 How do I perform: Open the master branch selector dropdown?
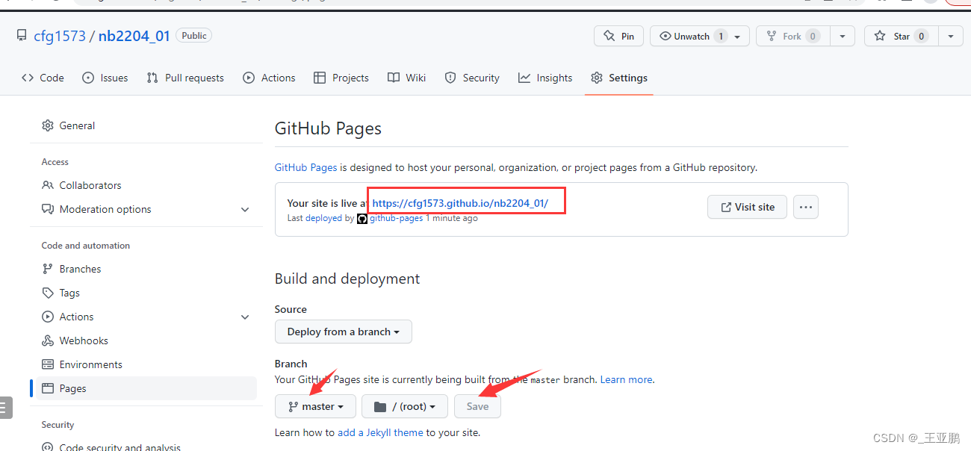[316, 406]
